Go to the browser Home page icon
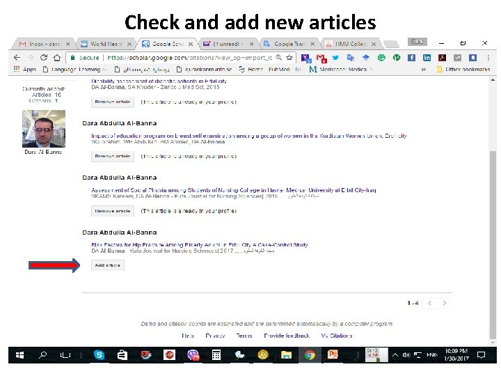The width and height of the screenshot is (501, 376). pos(57,58)
